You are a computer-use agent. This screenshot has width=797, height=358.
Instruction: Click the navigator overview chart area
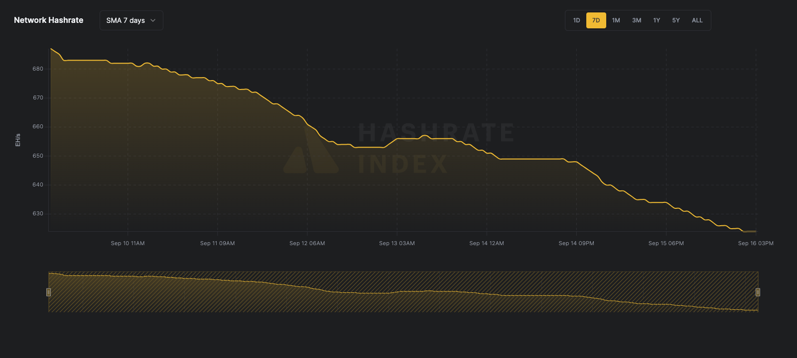click(403, 292)
